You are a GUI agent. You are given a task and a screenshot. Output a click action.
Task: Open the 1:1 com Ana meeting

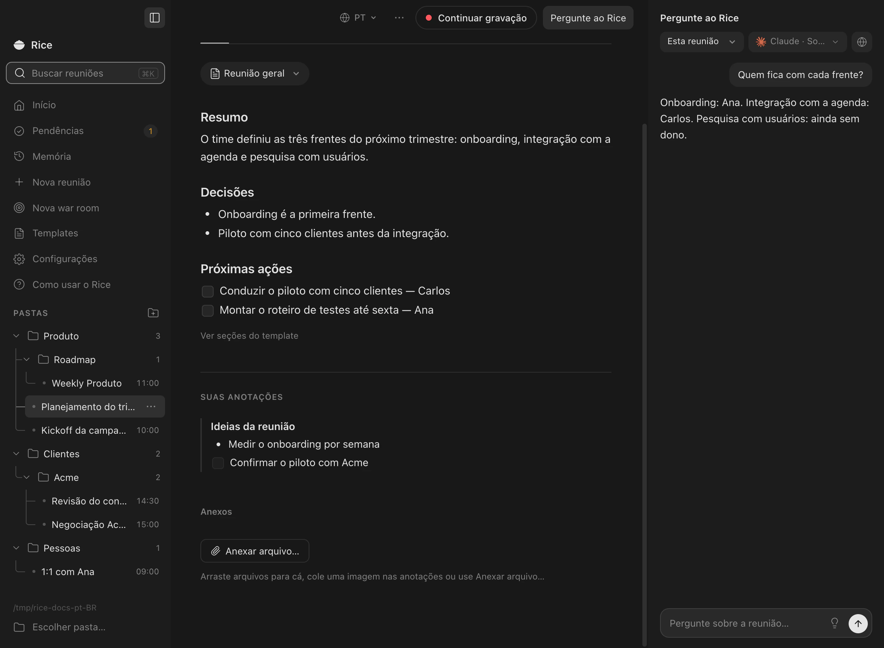point(95,571)
